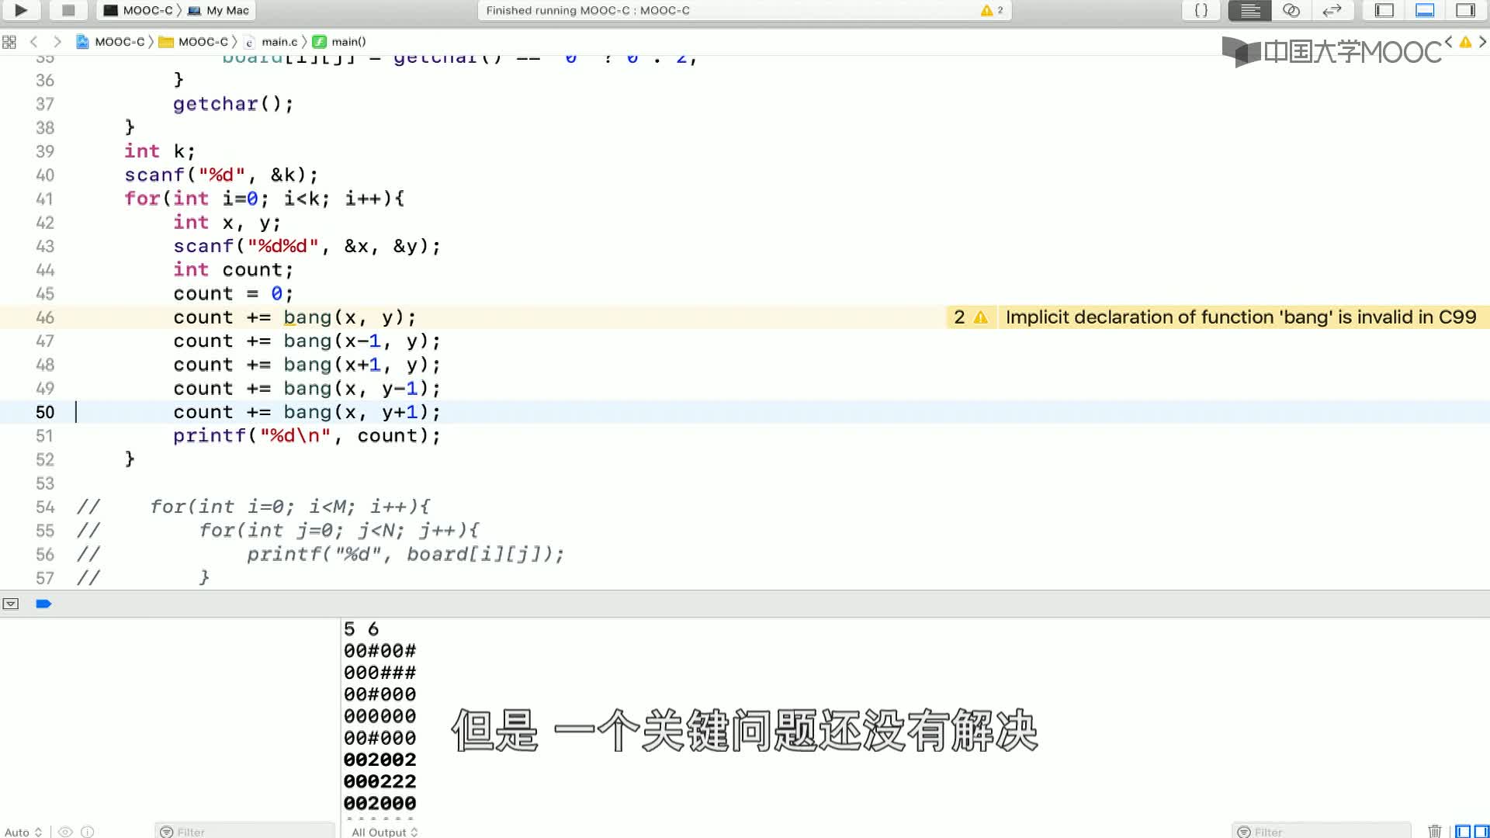This screenshot has height=838, width=1490.
Task: Expand the main() function breadcrumb
Action: (x=347, y=41)
